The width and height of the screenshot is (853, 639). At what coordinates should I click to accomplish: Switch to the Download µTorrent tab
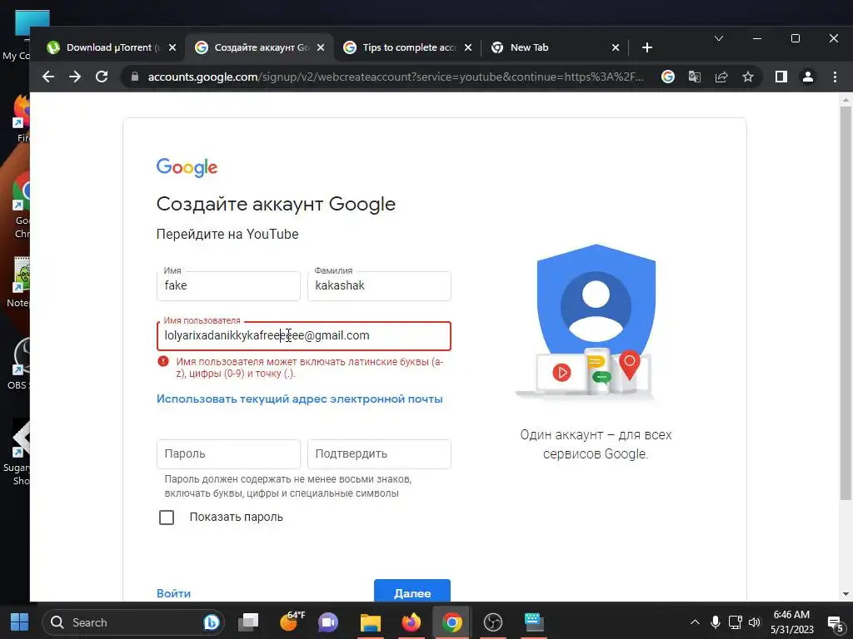[x=112, y=47]
